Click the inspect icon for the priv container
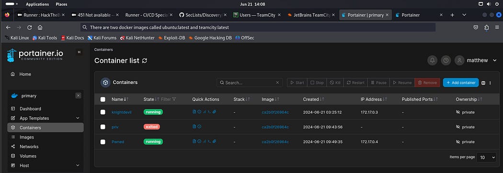503x173 pixels. (199, 127)
